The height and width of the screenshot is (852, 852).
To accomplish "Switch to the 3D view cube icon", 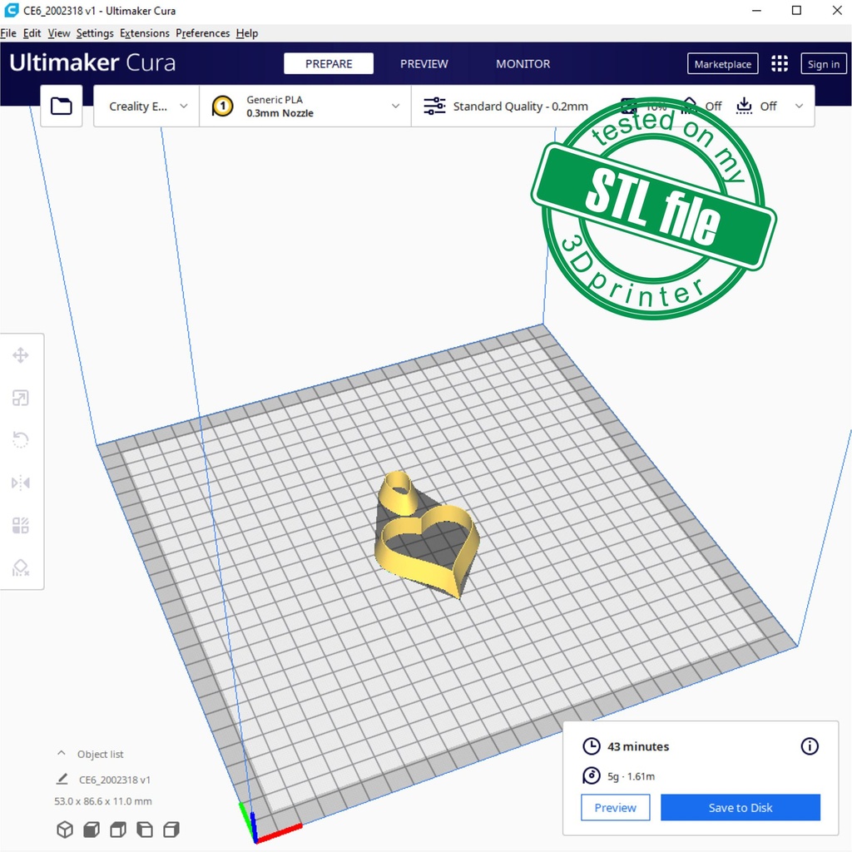I will (x=65, y=830).
